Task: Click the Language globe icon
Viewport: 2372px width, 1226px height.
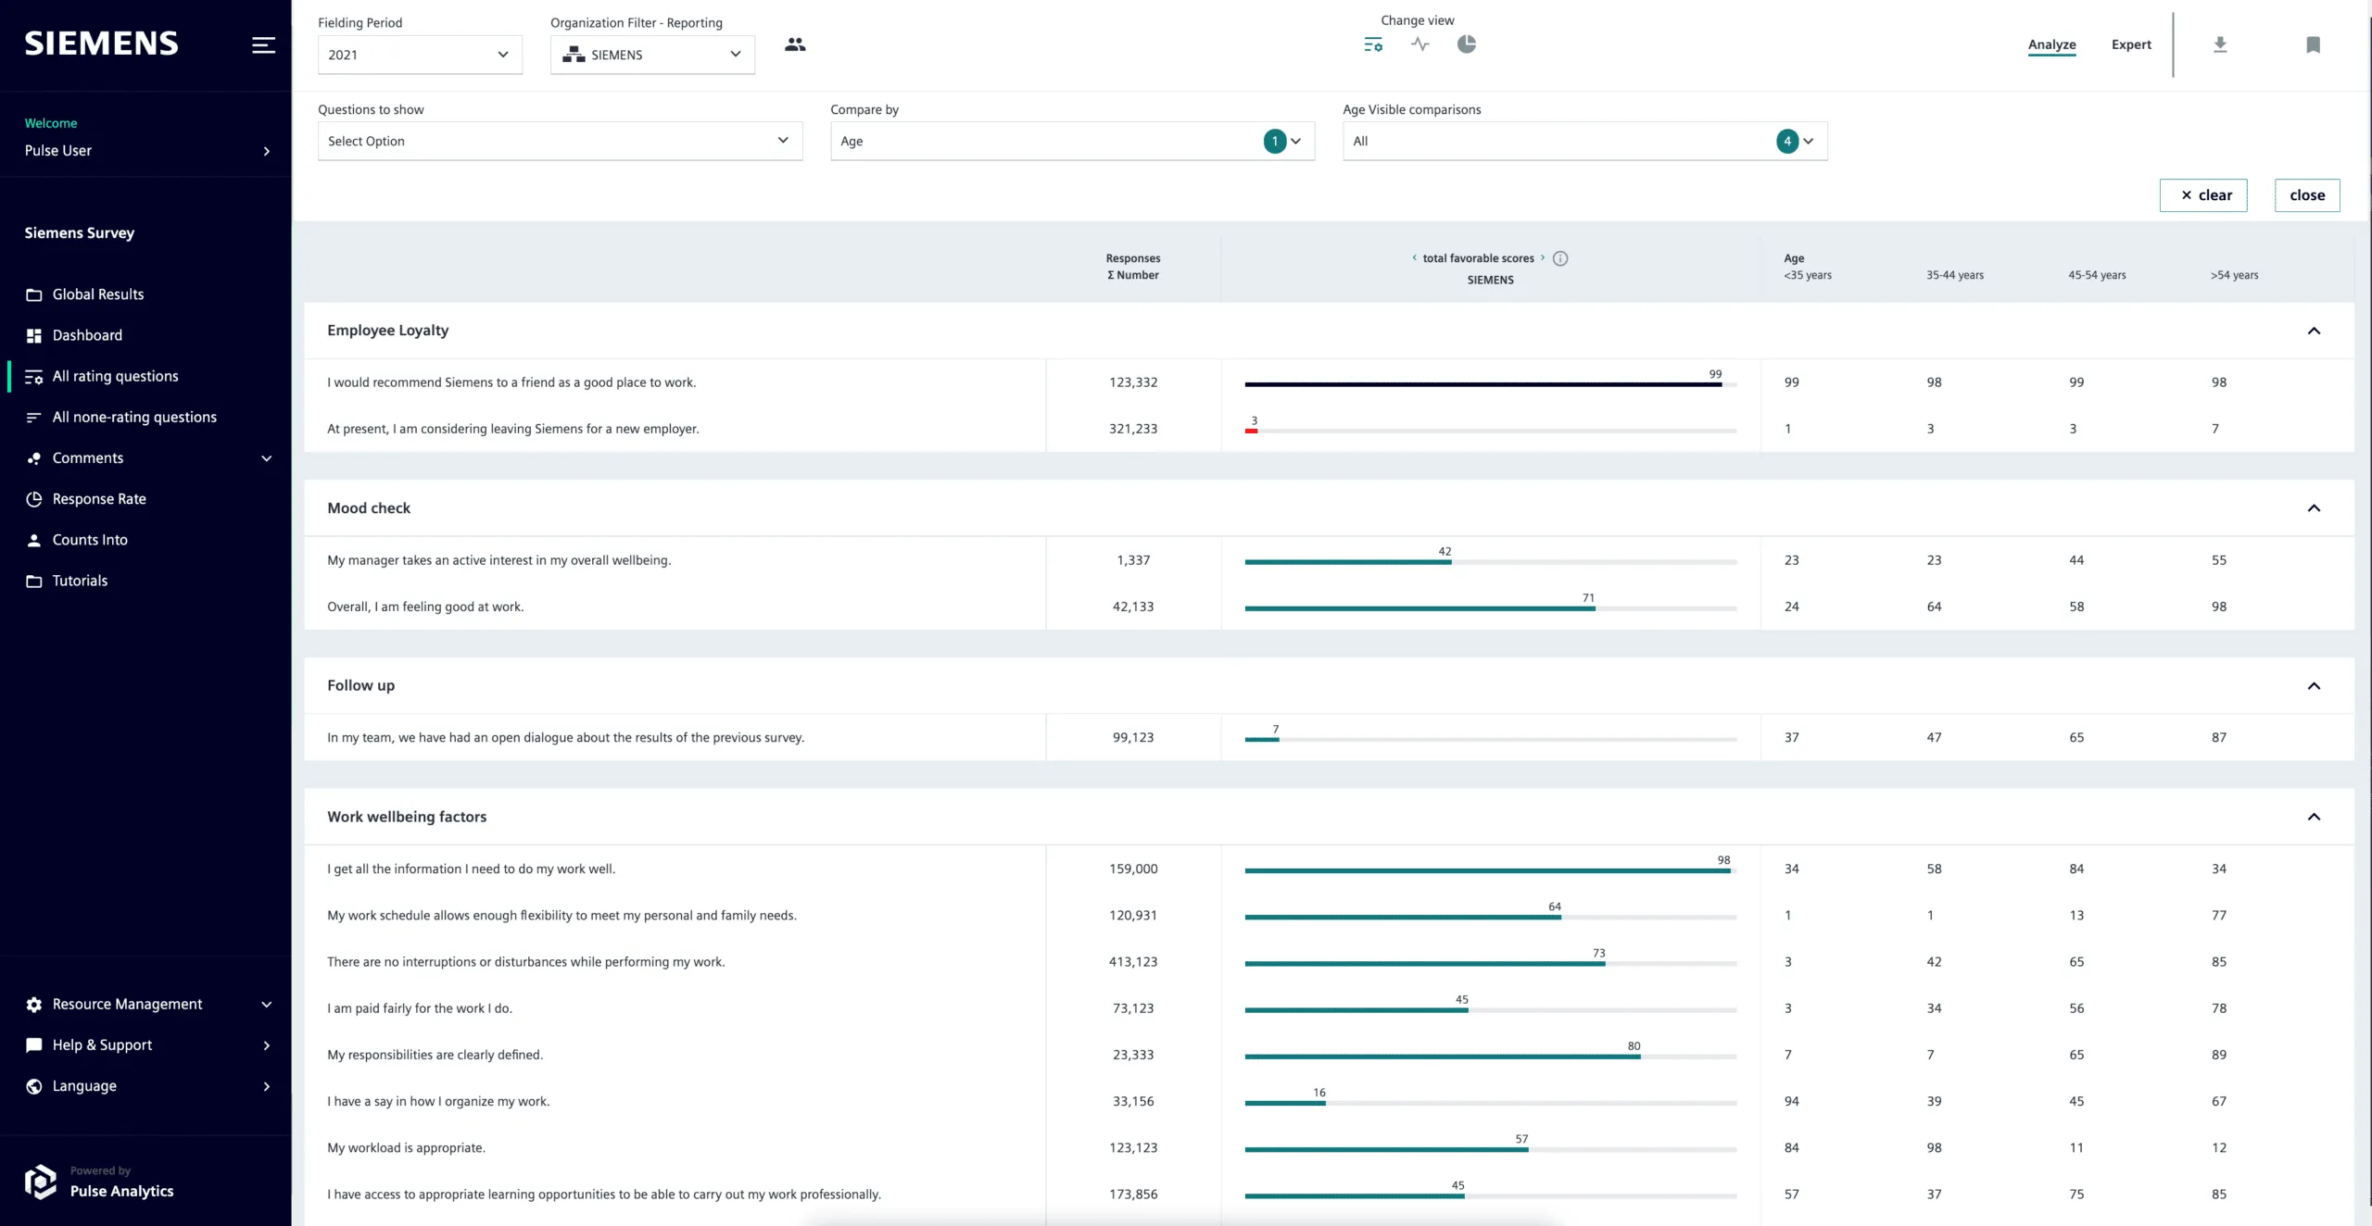Action: coord(34,1086)
